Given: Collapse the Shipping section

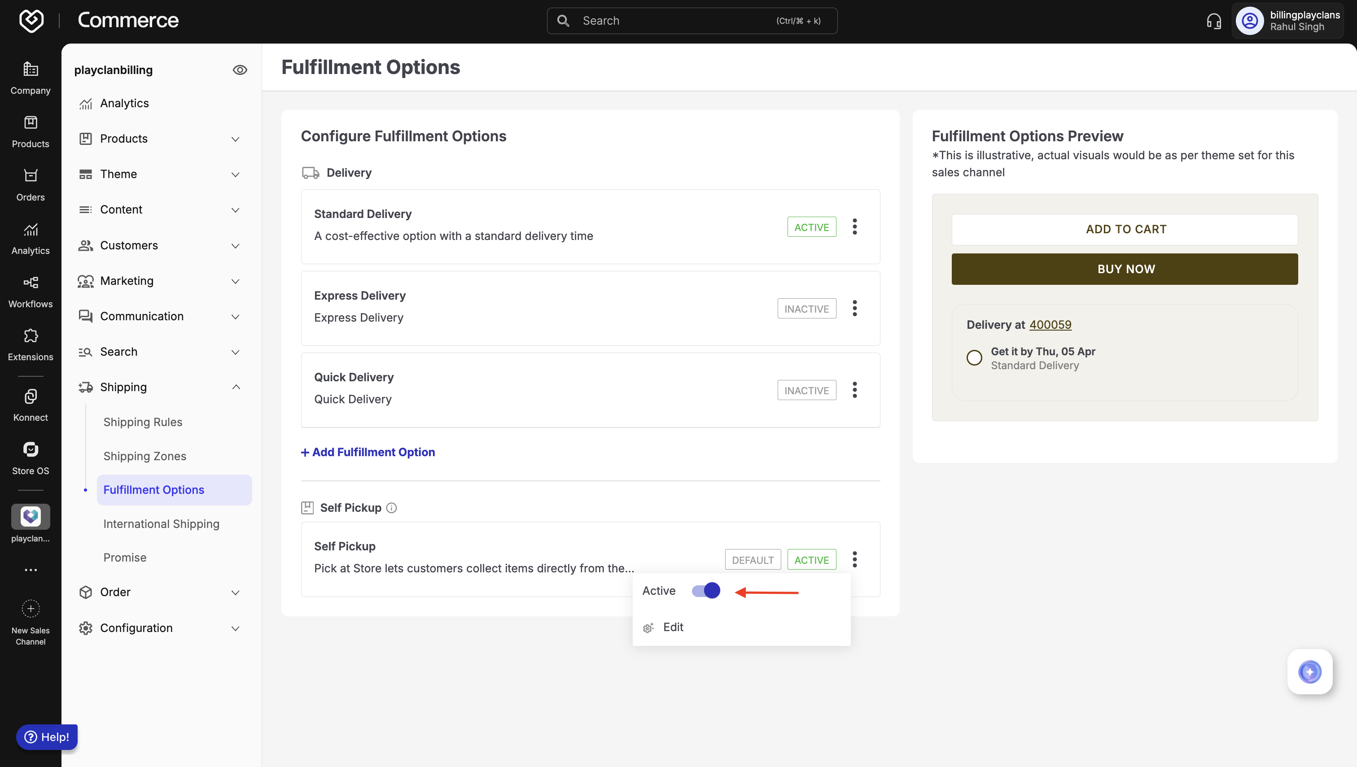Looking at the screenshot, I should click(236, 387).
